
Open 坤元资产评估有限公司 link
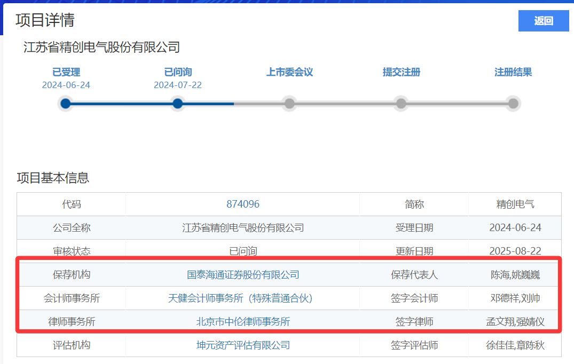(x=243, y=345)
